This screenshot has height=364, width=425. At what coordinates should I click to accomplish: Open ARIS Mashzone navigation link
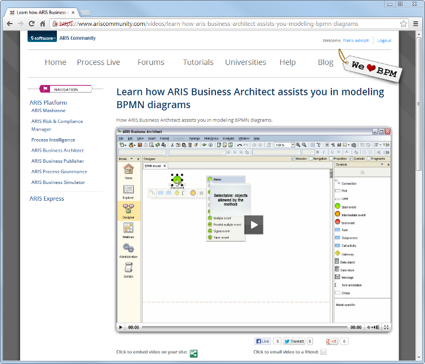click(x=48, y=110)
